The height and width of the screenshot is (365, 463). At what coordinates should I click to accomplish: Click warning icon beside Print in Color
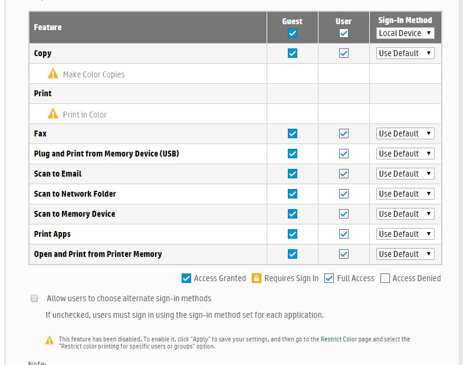point(53,113)
